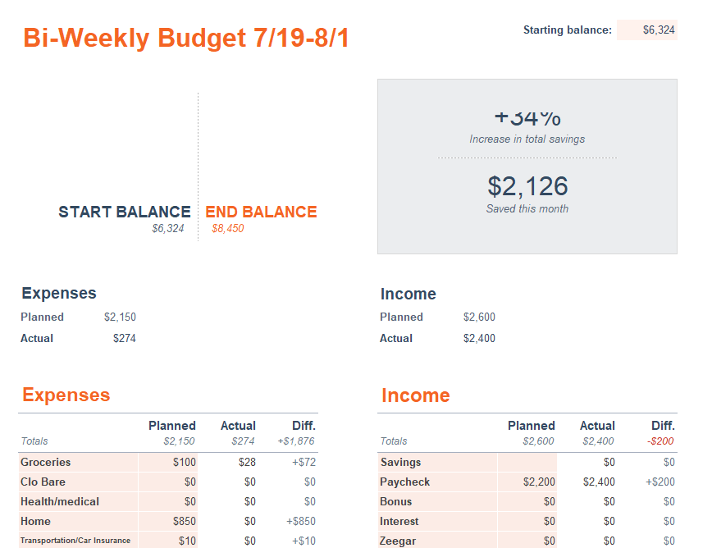Image resolution: width=712 pixels, height=548 pixels.
Task: Click the START BALANCE chart label
Action: pyautogui.click(x=124, y=212)
